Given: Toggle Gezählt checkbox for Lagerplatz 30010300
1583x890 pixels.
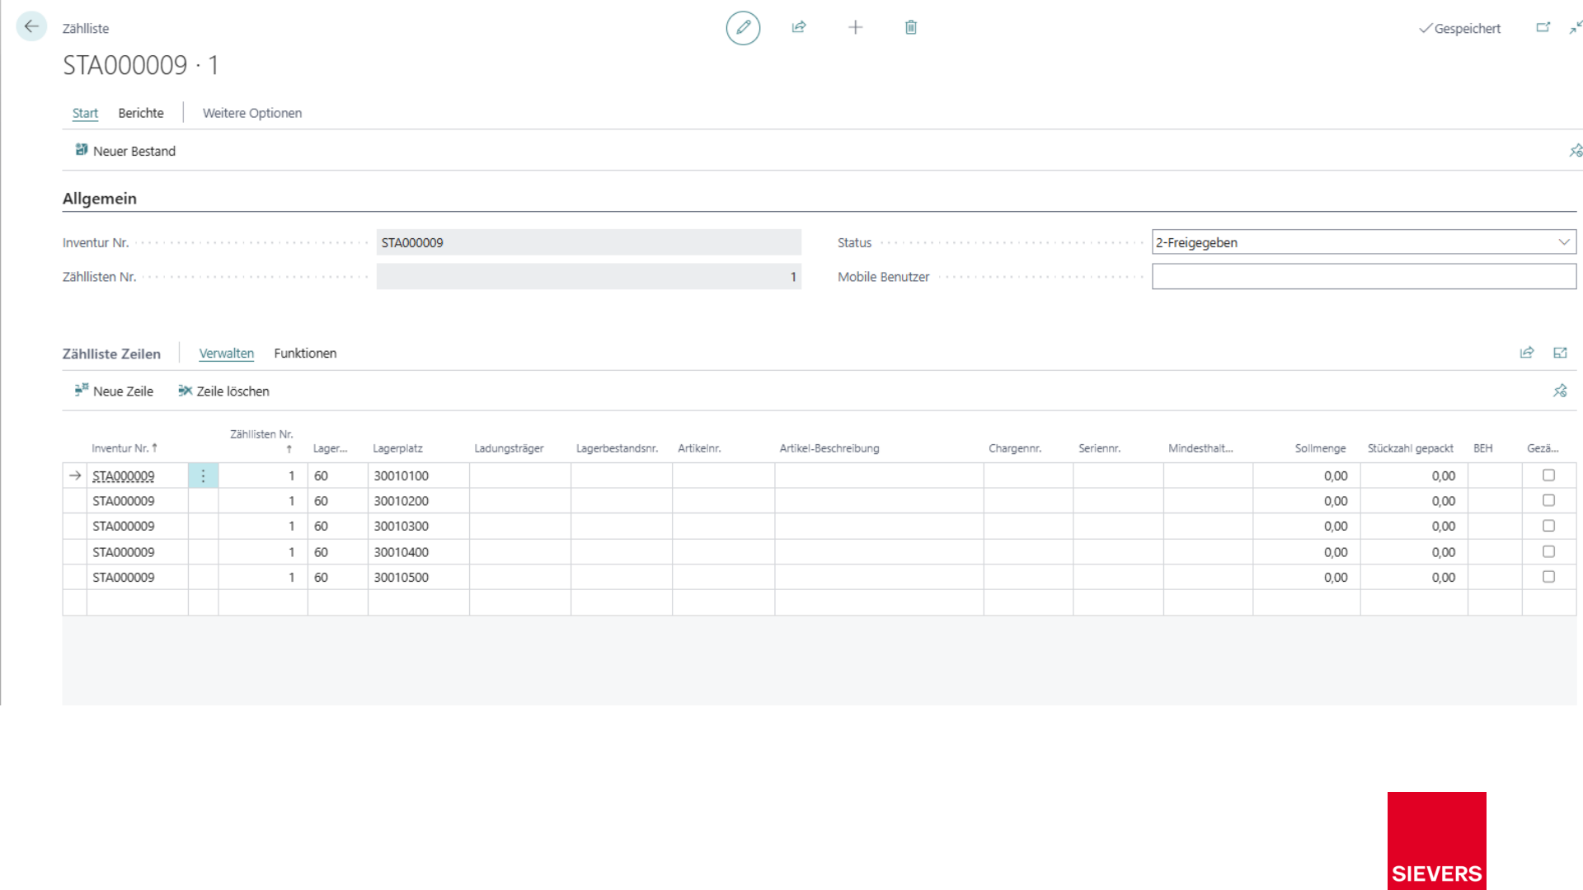Looking at the screenshot, I should (x=1548, y=526).
